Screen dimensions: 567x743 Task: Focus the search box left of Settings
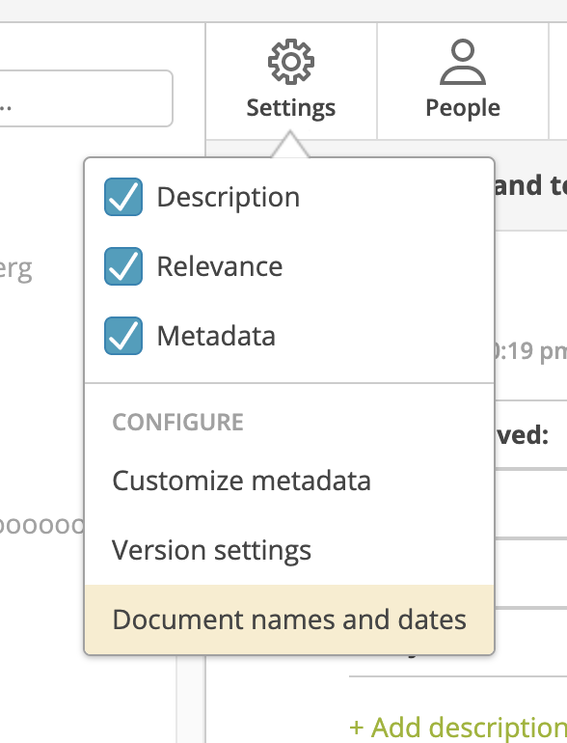click(x=86, y=98)
